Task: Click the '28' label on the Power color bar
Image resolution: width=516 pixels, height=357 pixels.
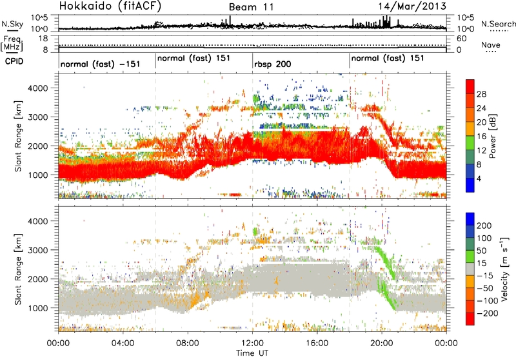Action: coord(481,94)
